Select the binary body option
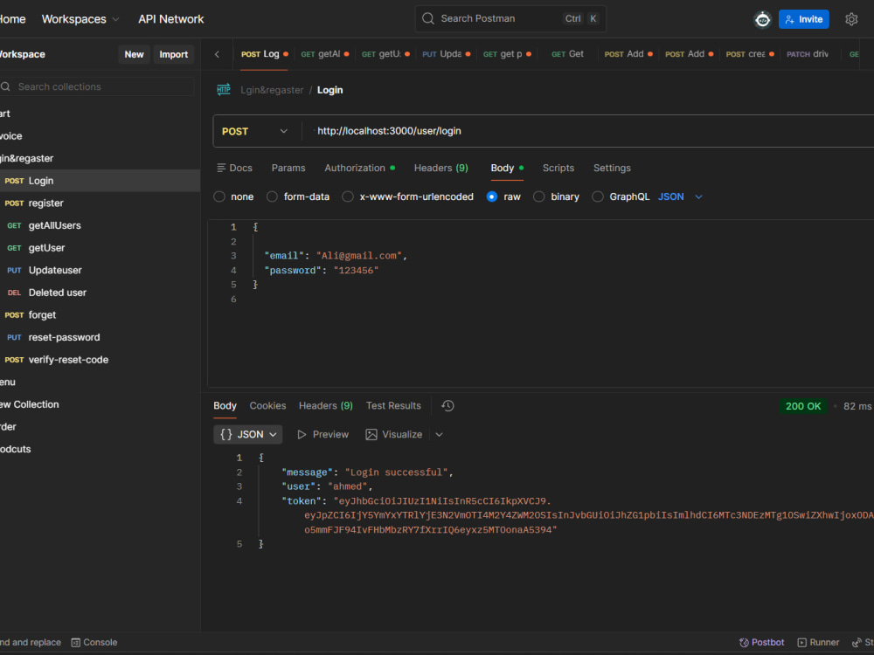Image resolution: width=874 pixels, height=655 pixels. (x=539, y=196)
